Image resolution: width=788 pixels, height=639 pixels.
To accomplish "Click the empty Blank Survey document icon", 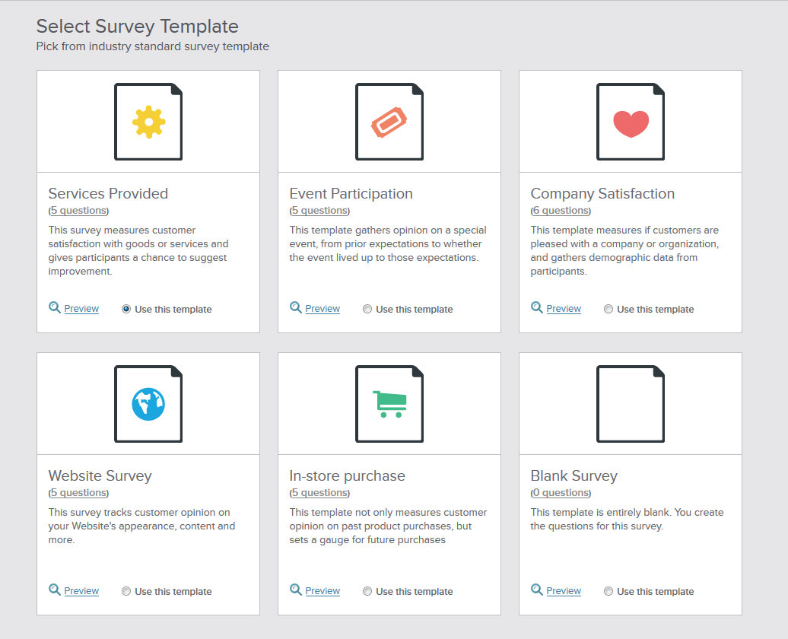I will (631, 404).
